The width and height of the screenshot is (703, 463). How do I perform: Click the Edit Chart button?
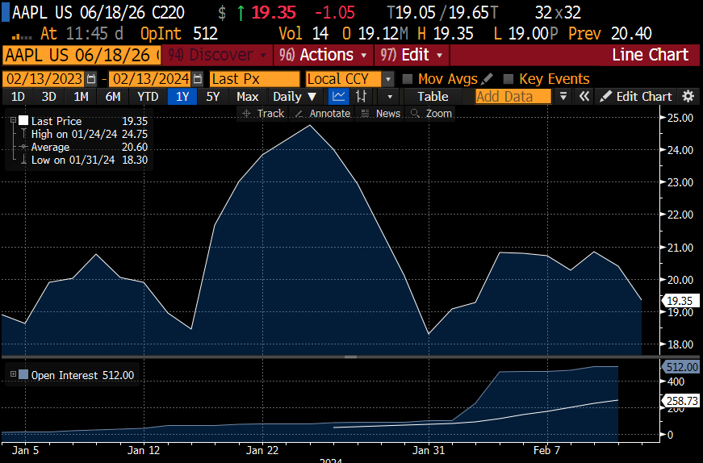click(x=636, y=96)
